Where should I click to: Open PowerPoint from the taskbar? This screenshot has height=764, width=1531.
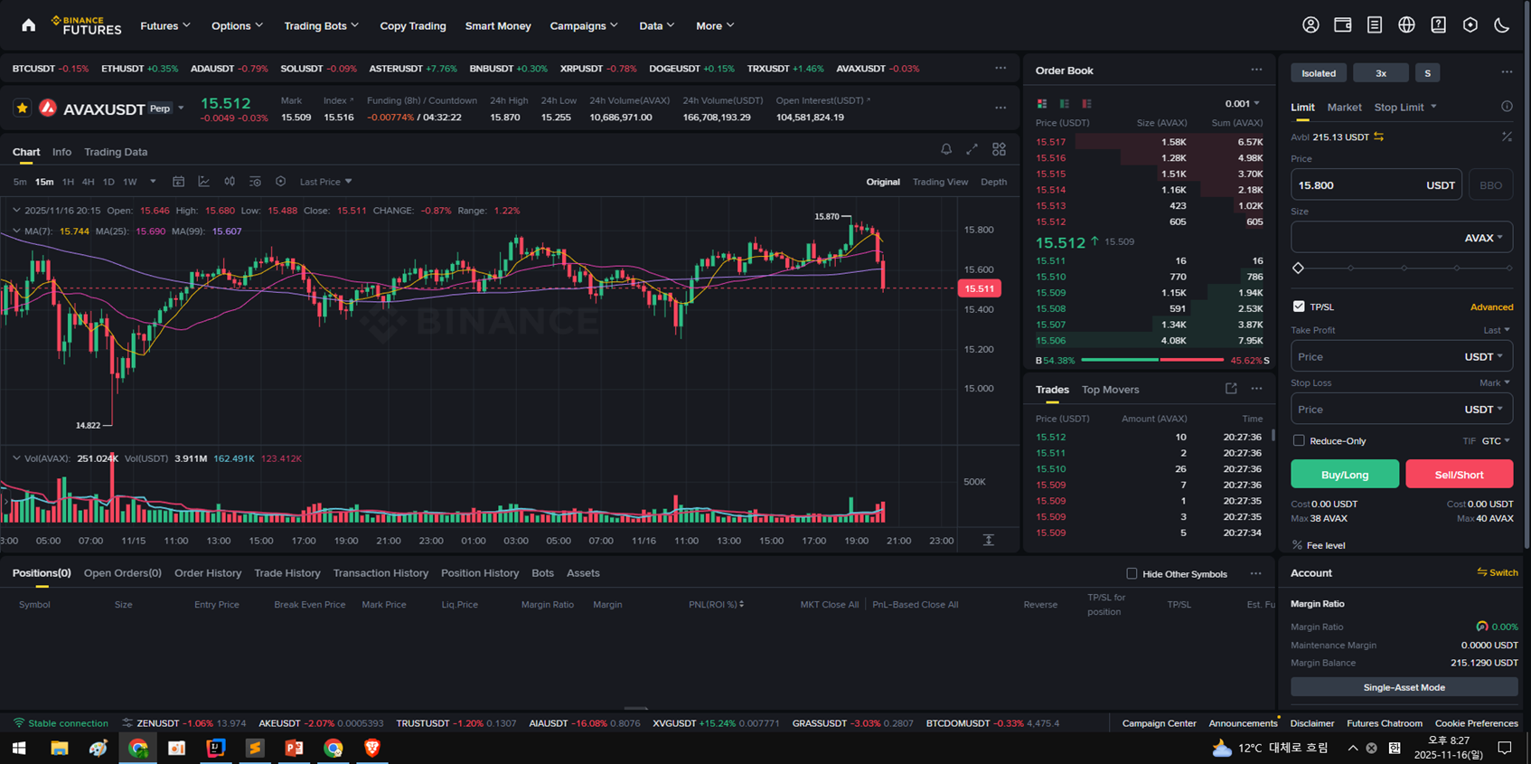coord(294,748)
